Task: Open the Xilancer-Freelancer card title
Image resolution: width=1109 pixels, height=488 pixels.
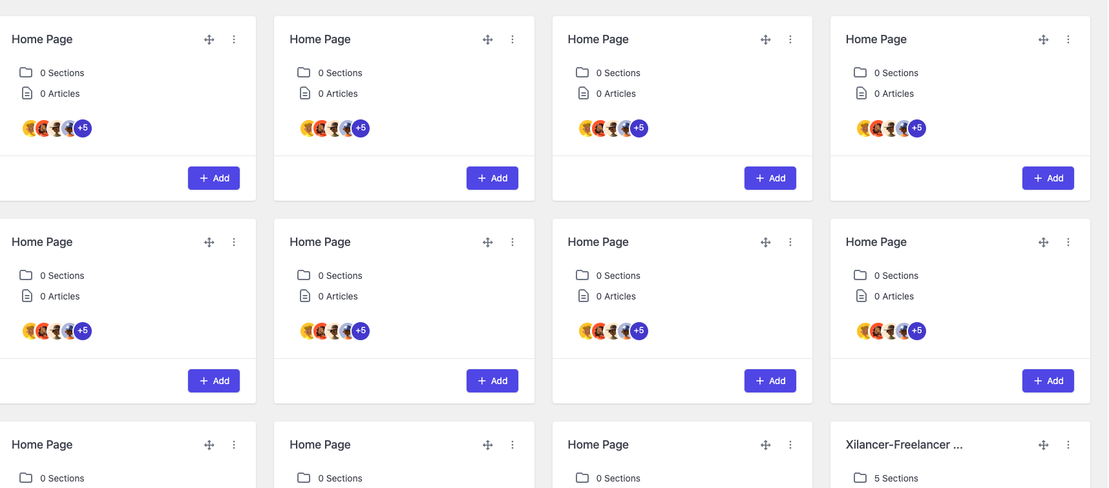Action: (903, 445)
